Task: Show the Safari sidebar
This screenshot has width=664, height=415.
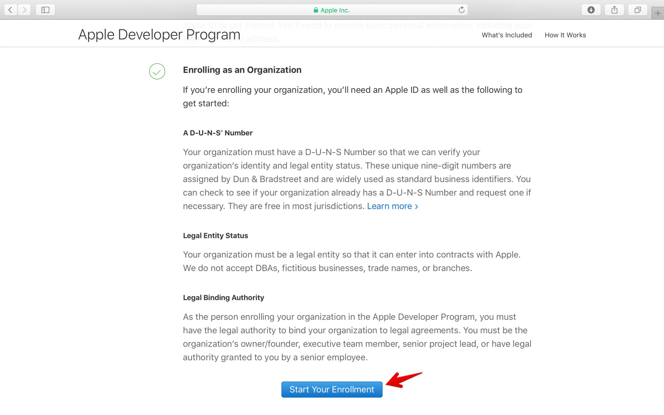Action: (45, 10)
